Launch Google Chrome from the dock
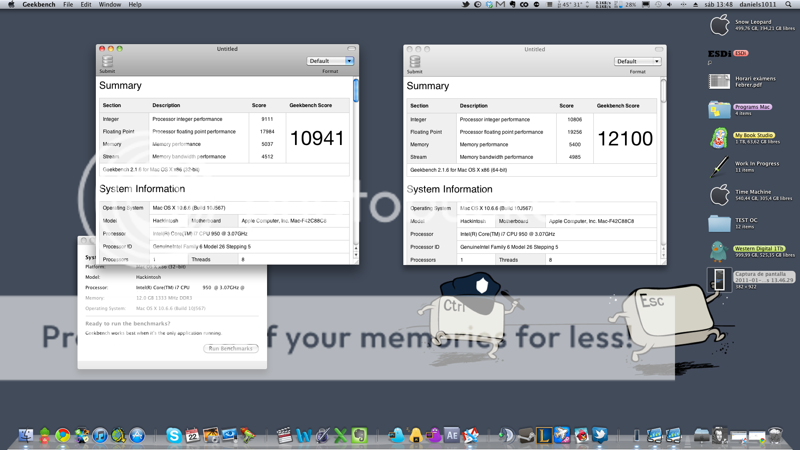800x450 pixels. pos(63,435)
